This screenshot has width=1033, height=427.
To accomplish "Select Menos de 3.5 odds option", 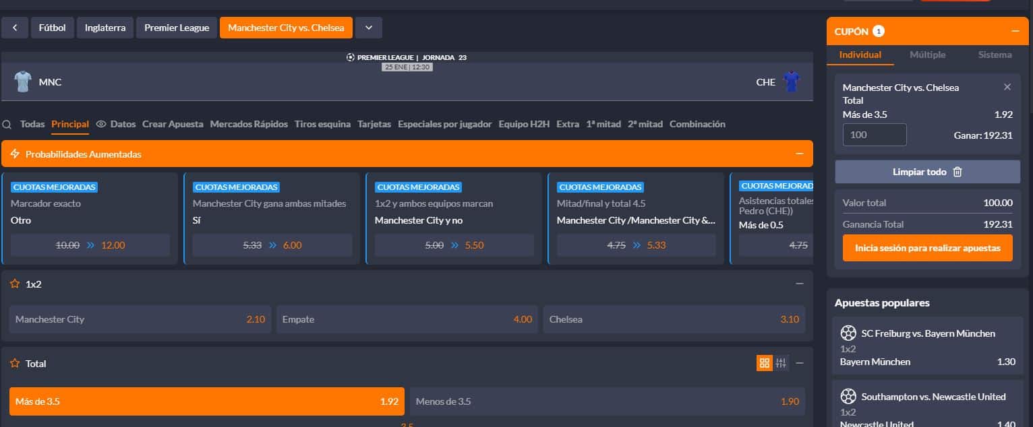I will [607, 401].
